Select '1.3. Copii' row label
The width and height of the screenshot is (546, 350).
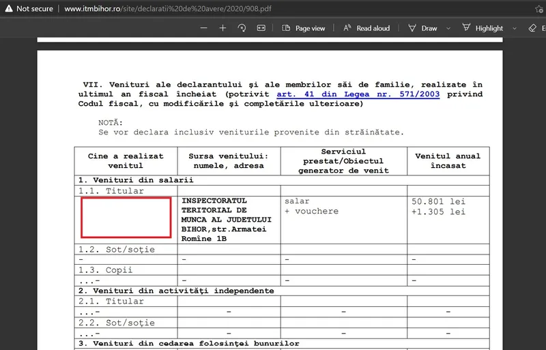(x=105, y=270)
